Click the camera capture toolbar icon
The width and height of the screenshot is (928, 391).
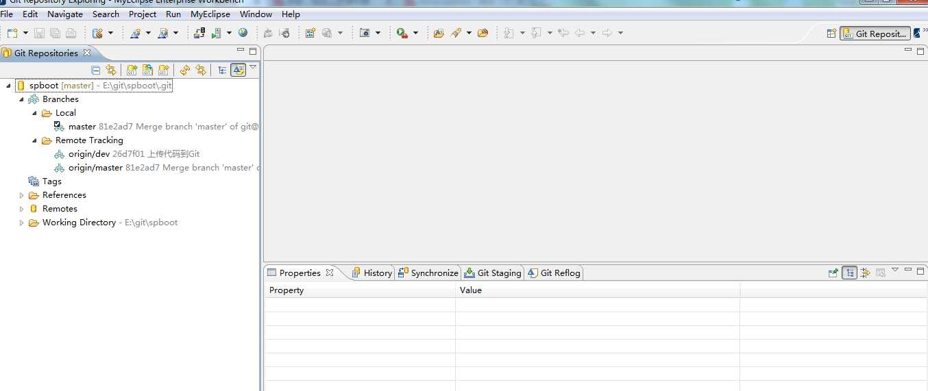click(x=365, y=33)
